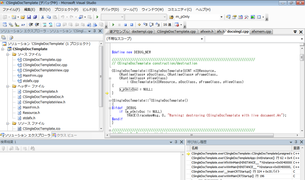Screen dimensions: 305x180
Task: Open the Breakpoints icon dropdown arrow
Action: [181, 25]
